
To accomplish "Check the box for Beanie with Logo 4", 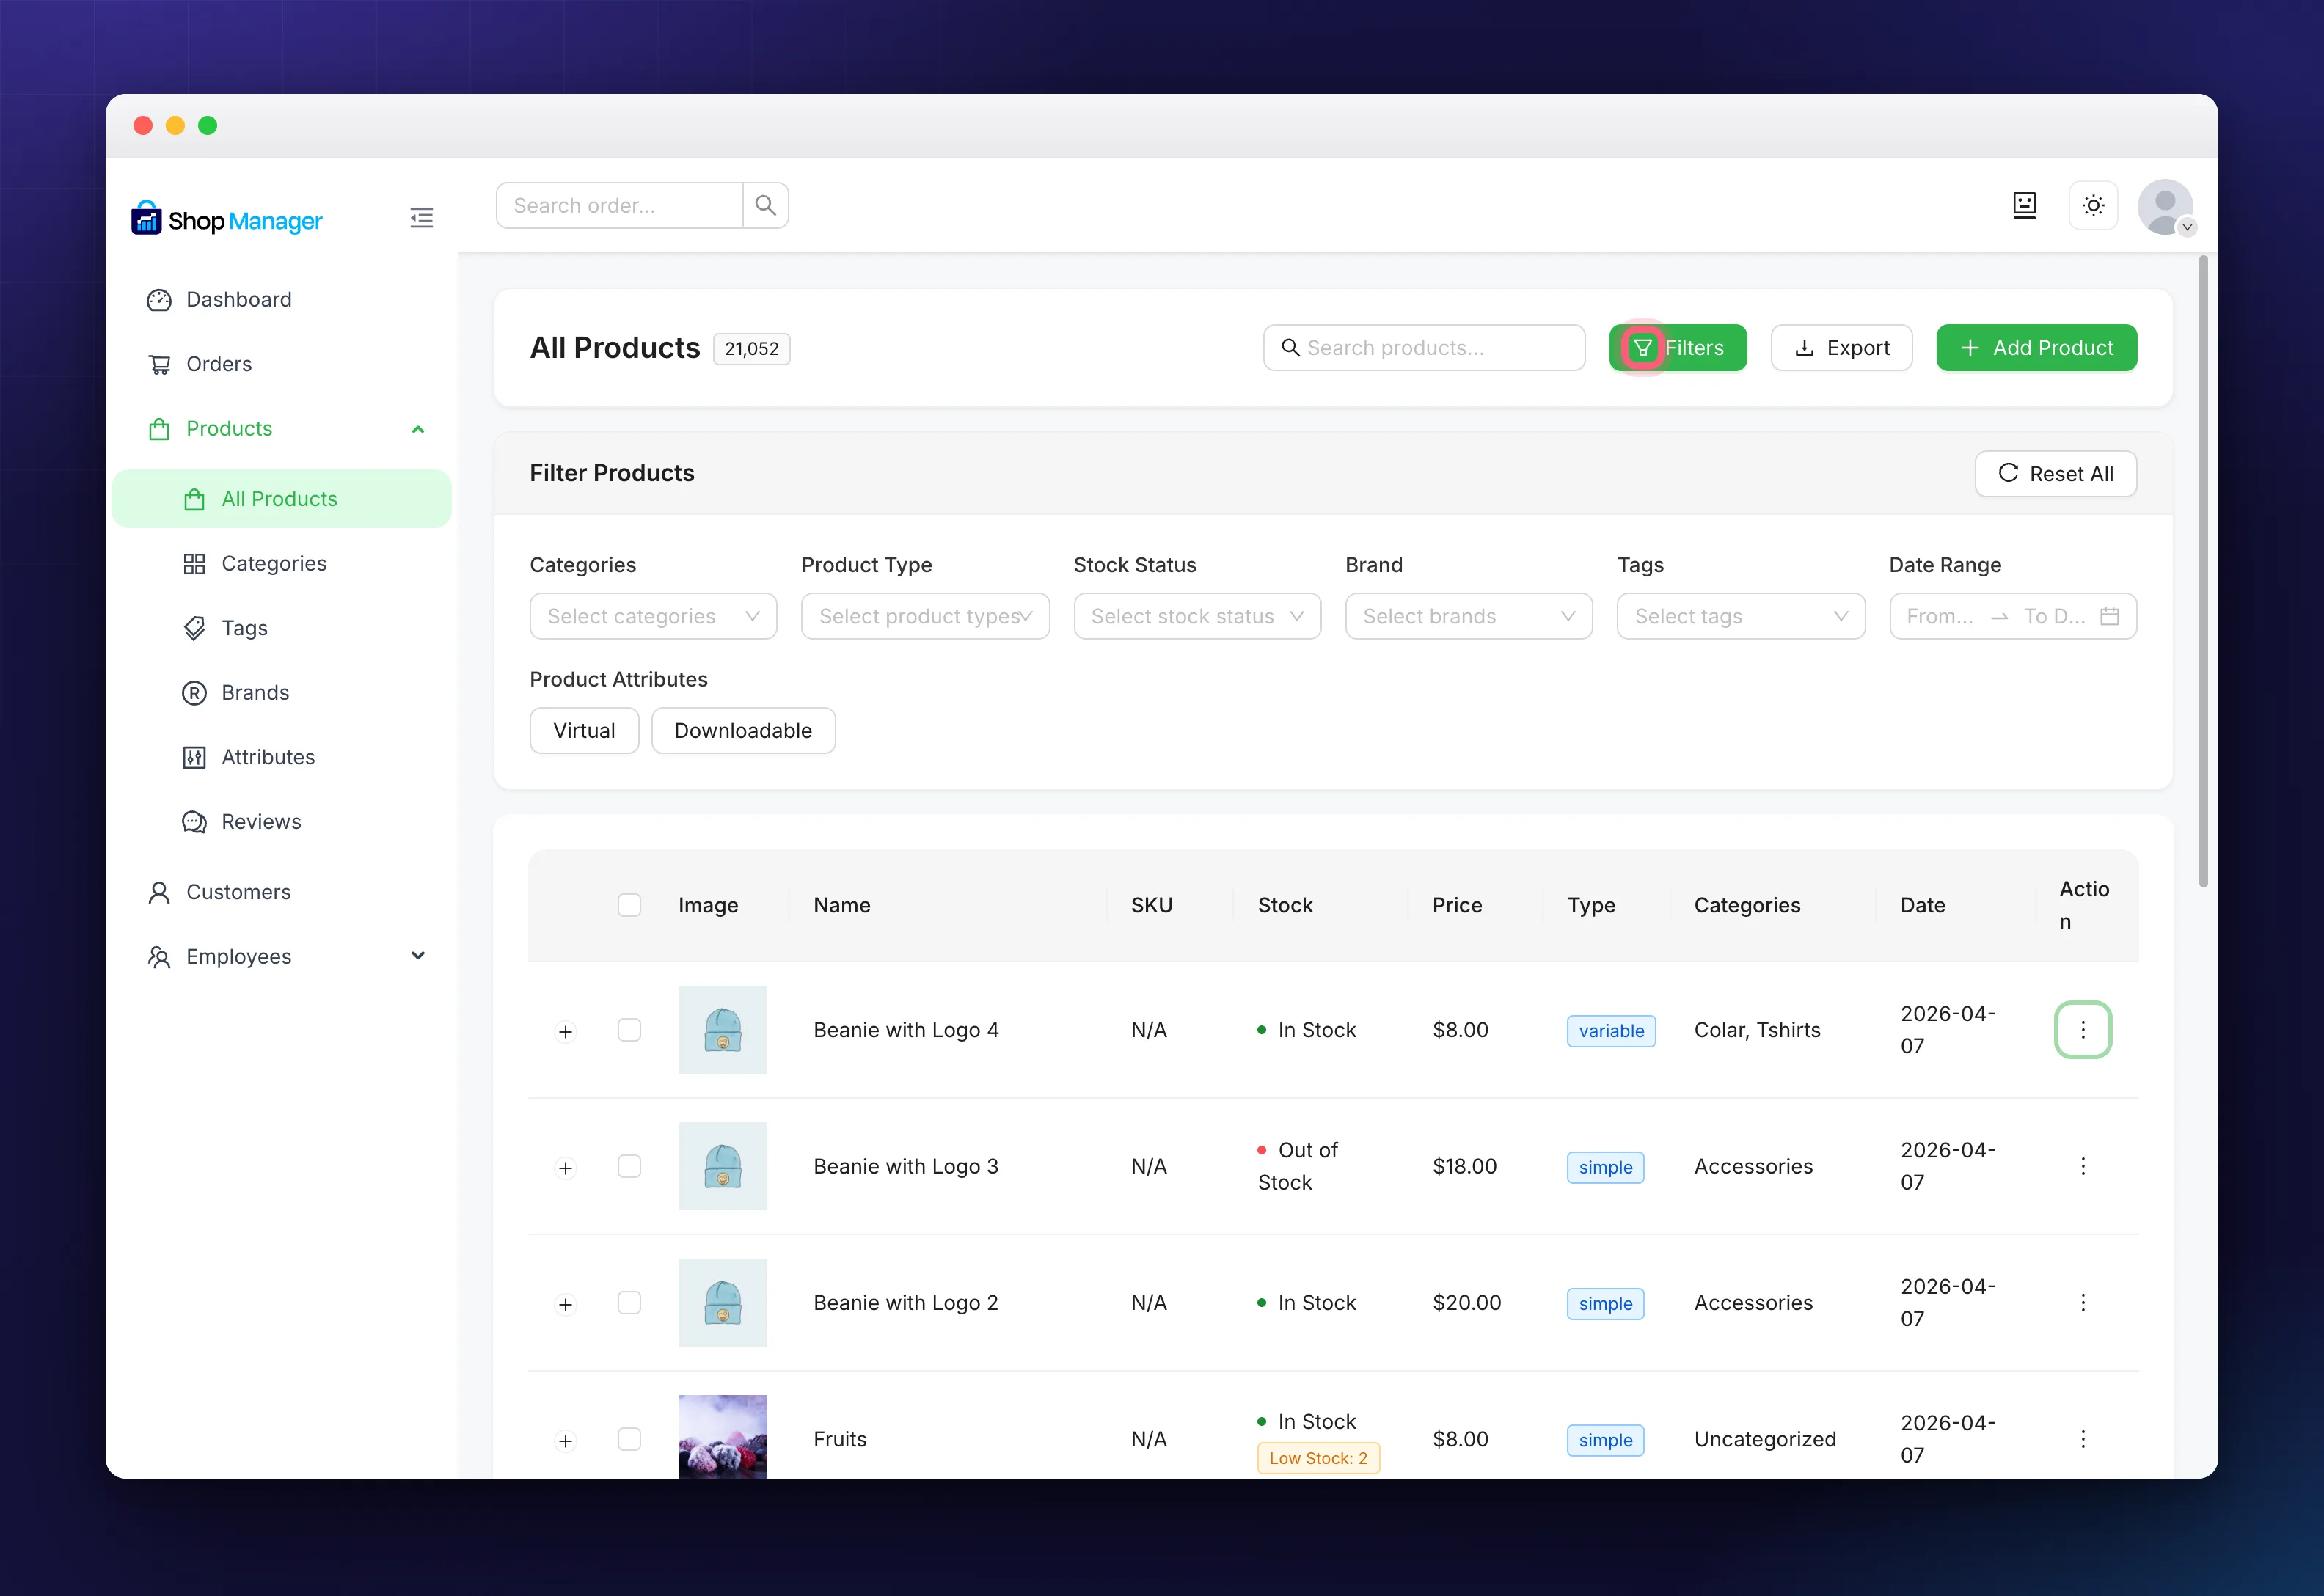I will 629,1029.
